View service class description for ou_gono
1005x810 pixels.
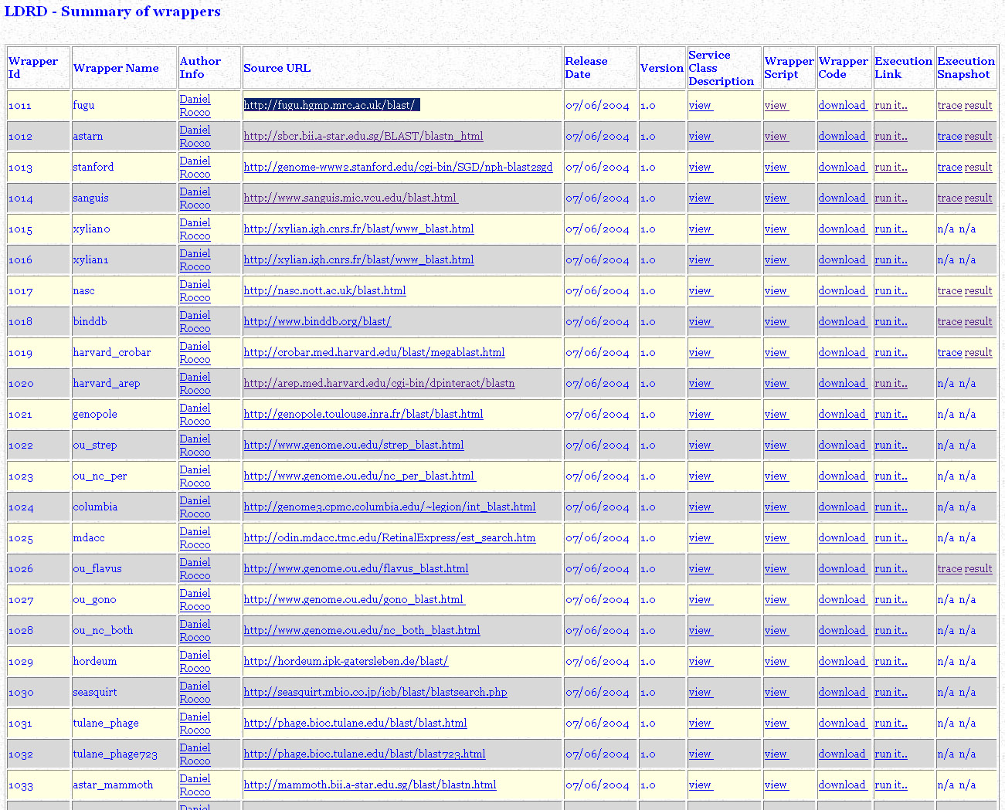[700, 599]
